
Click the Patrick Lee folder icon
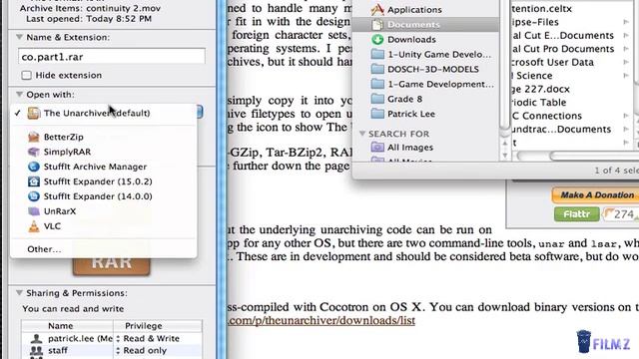pyautogui.click(x=377, y=114)
